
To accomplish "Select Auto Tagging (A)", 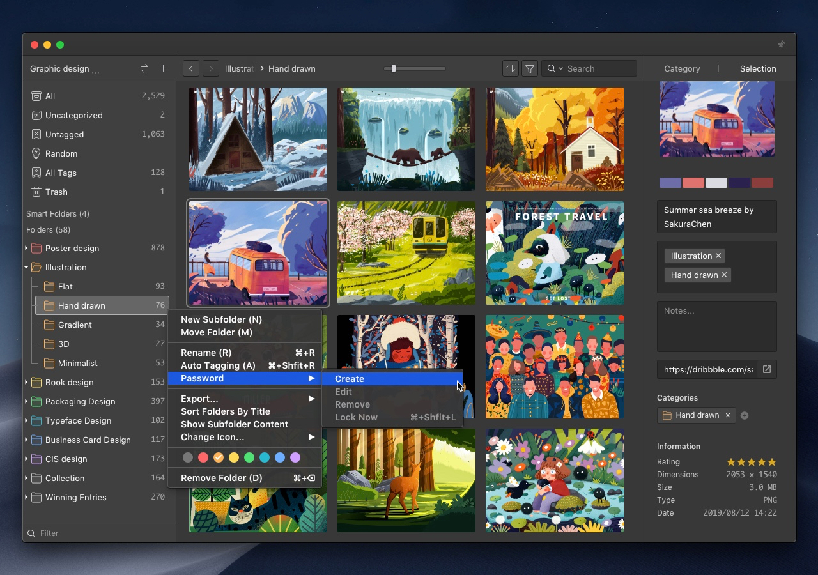I will tap(244, 365).
